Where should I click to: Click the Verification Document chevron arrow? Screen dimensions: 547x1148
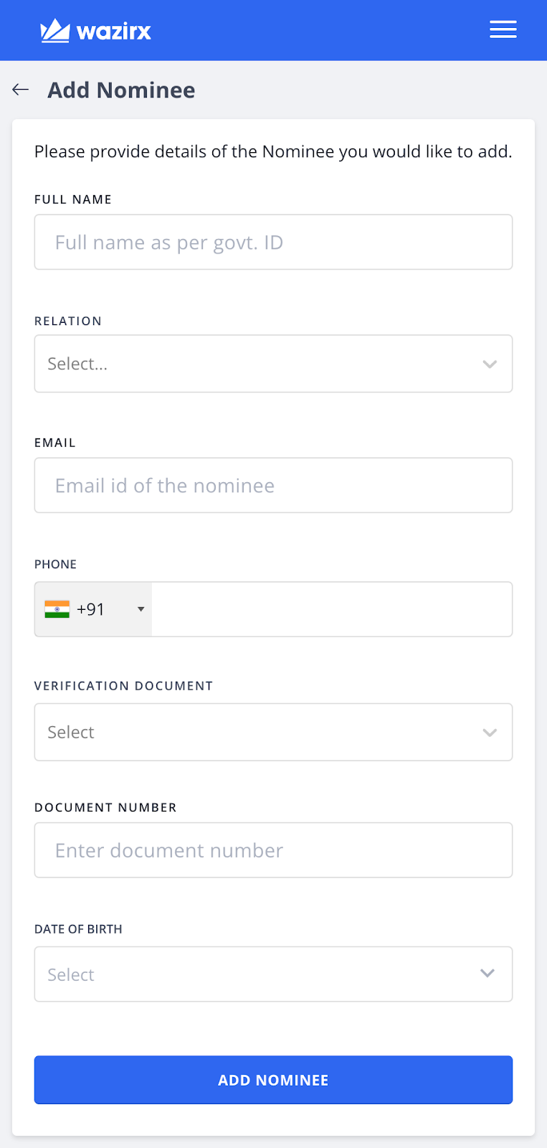pos(490,733)
